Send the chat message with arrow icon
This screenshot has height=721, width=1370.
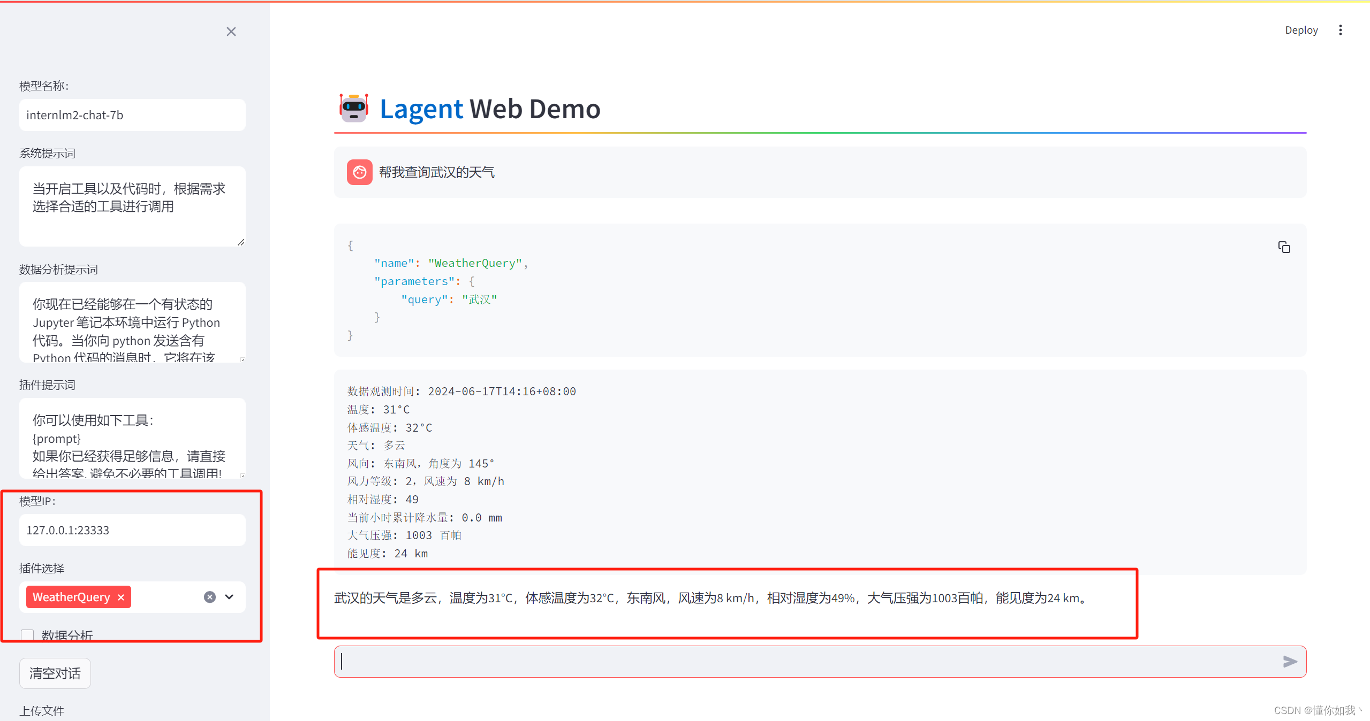coord(1290,662)
